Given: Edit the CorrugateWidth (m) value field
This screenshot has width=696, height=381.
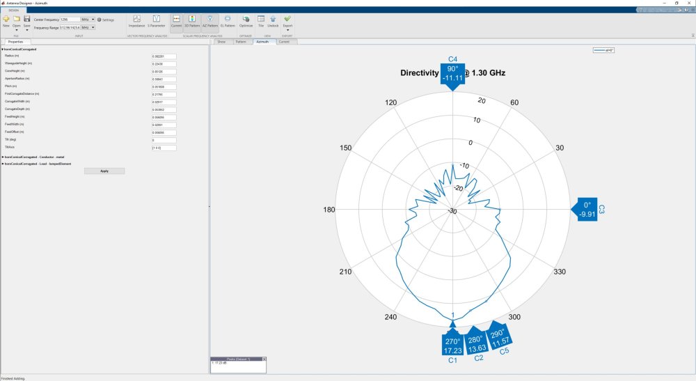Looking at the screenshot, I should (164, 102).
